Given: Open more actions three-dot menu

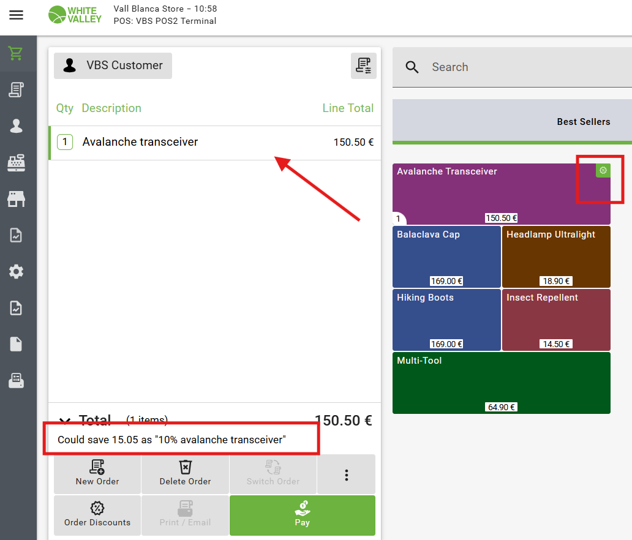Looking at the screenshot, I should click(346, 474).
